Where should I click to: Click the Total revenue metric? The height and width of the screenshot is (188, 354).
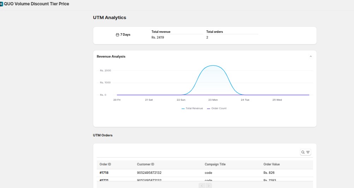pyautogui.click(x=161, y=32)
